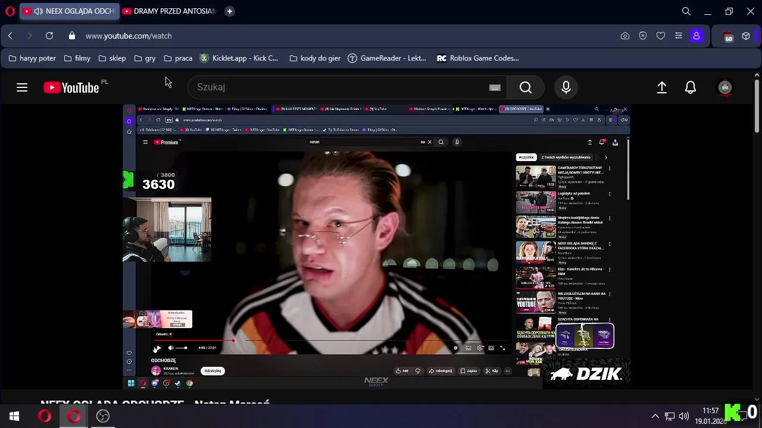Switch to the DRAMY PRZED ANTOSIAM tab

point(168,11)
